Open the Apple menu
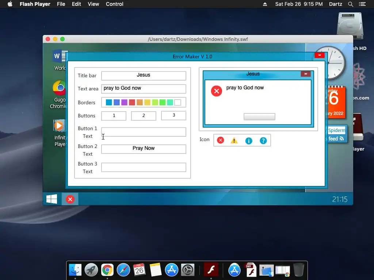Viewport: 374px width, 280px height. [10, 4]
